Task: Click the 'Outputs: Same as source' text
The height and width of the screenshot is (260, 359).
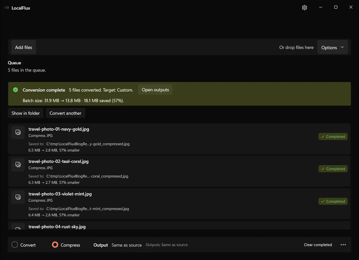Action: click(167, 245)
